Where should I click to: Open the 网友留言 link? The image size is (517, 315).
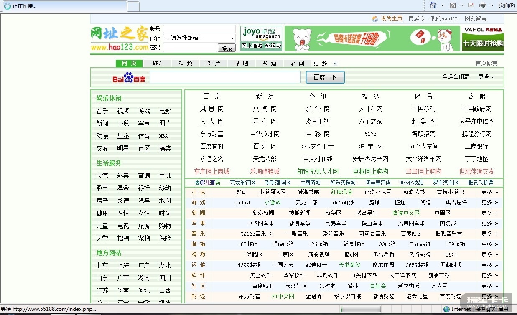coord(475,18)
